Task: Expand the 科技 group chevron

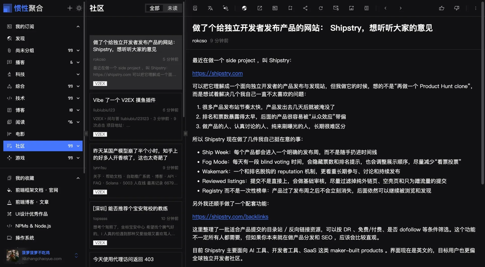Action: [x=78, y=74]
